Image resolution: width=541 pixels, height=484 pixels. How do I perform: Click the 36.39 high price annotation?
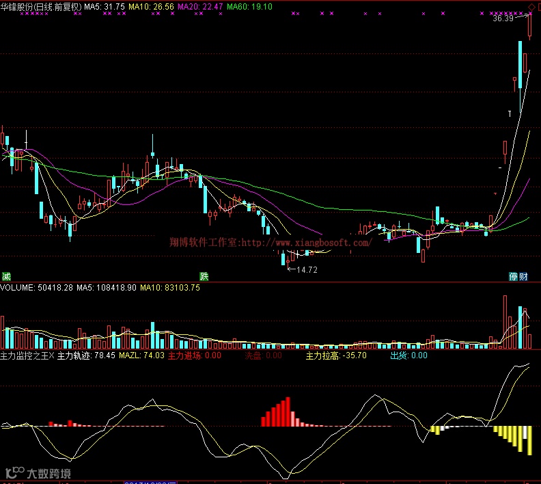click(503, 18)
